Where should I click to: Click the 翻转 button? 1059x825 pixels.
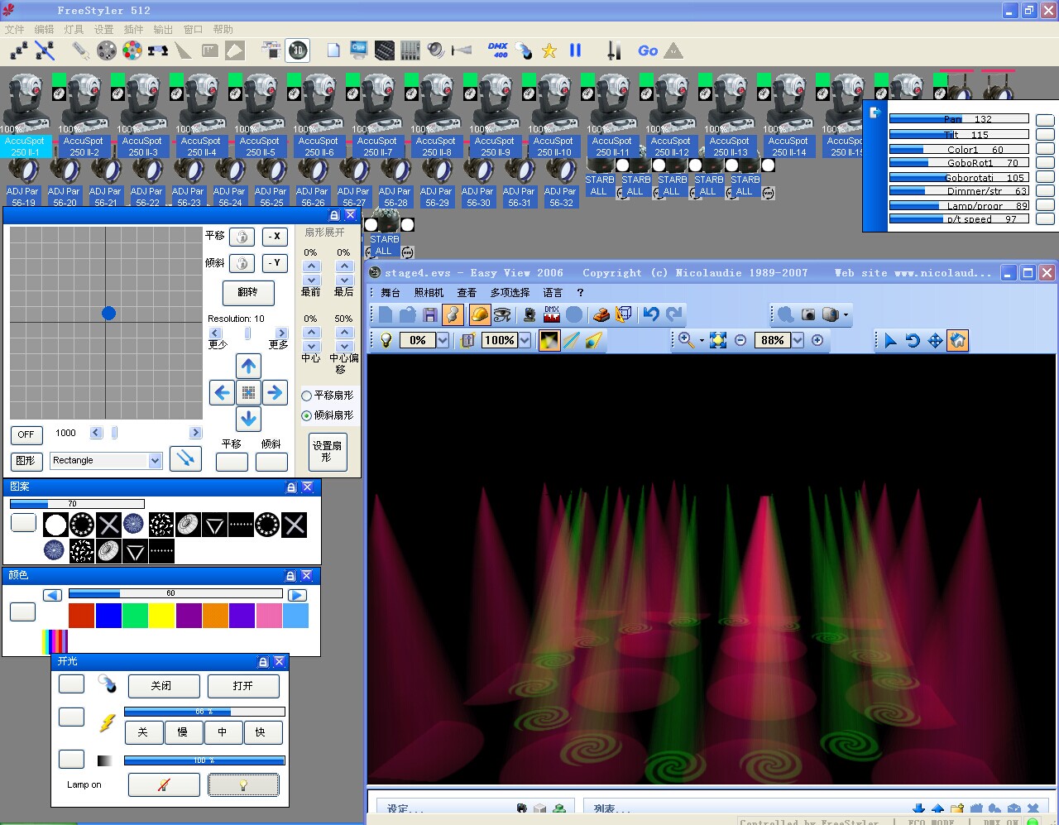coord(248,292)
